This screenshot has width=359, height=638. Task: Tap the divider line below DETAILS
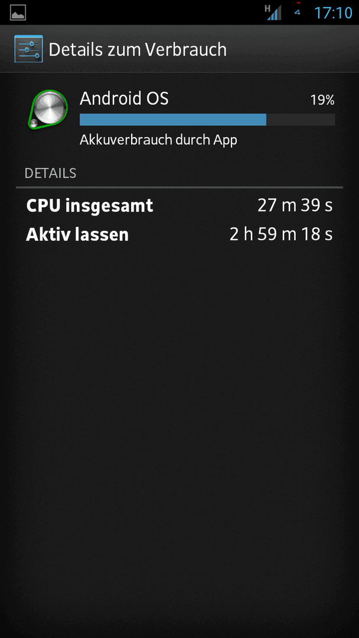coord(179,188)
